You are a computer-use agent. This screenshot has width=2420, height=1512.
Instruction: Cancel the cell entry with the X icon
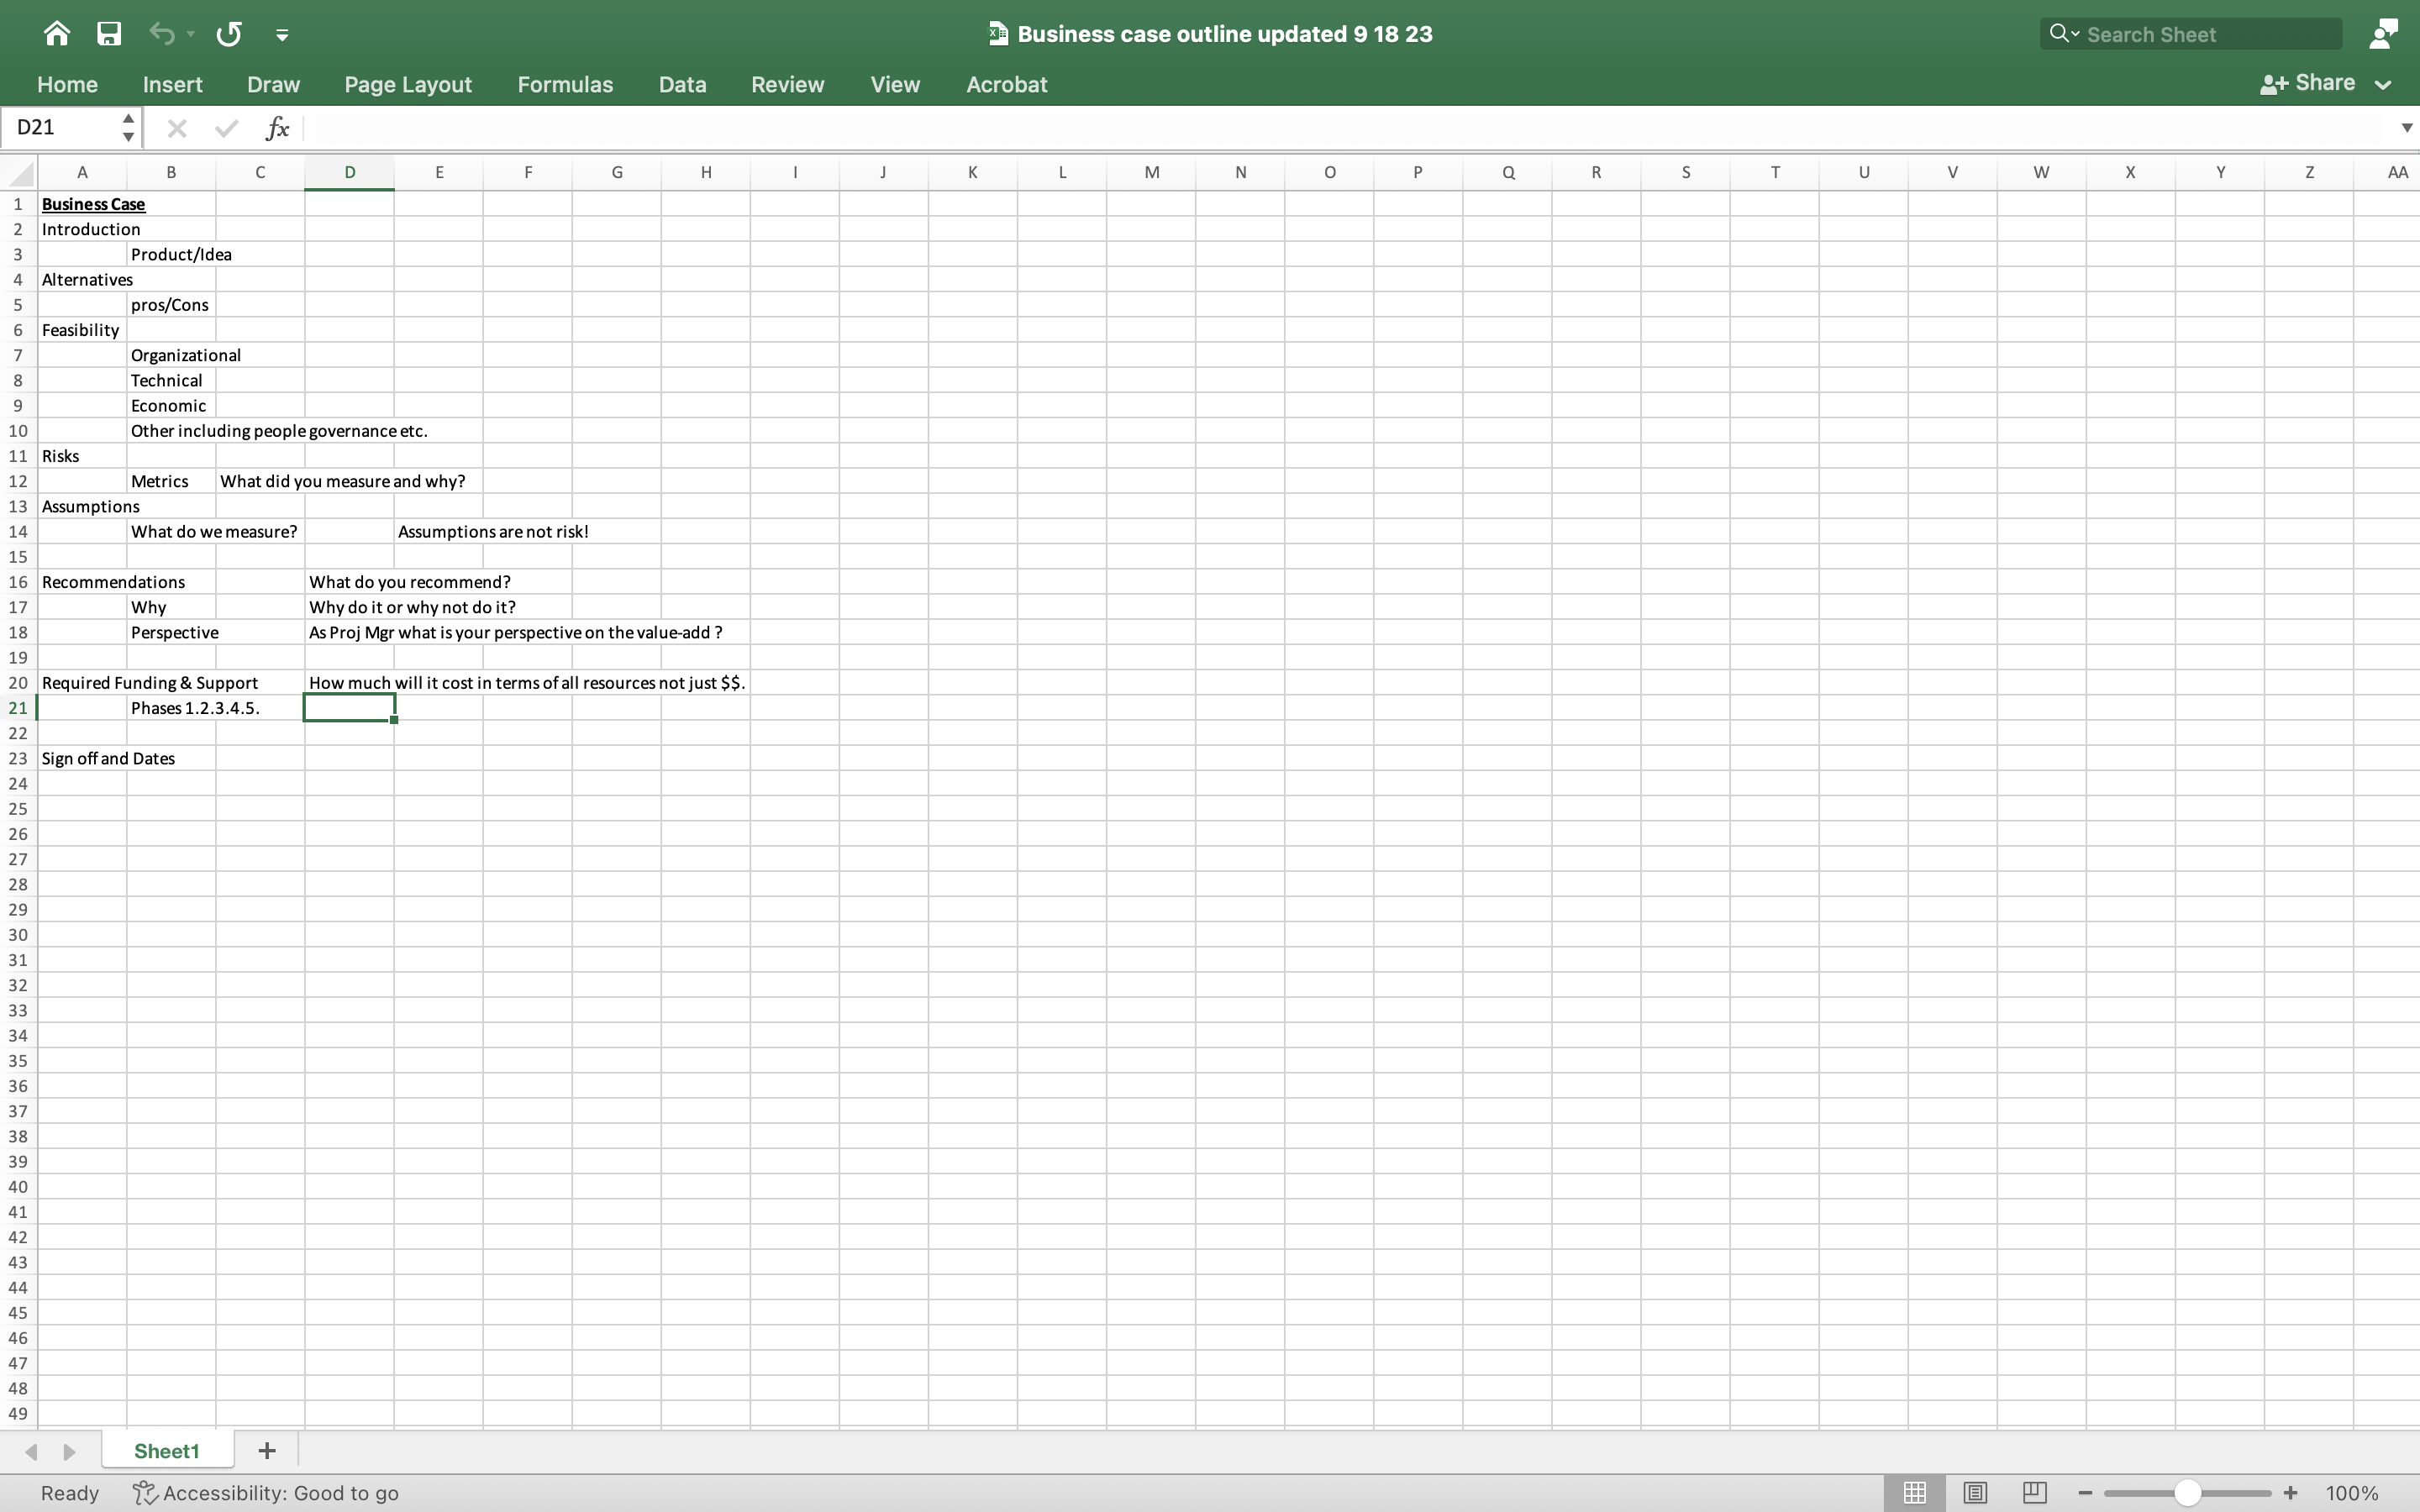pyautogui.click(x=177, y=128)
